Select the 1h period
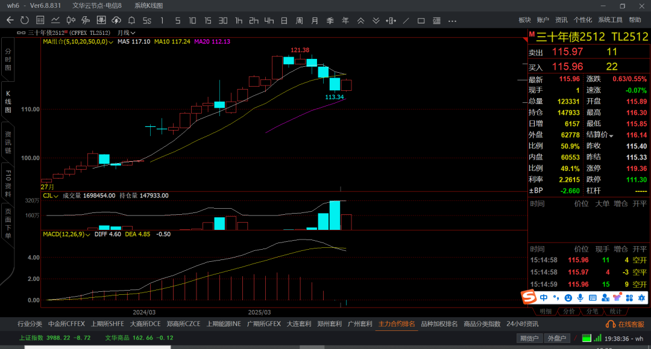 point(238,20)
